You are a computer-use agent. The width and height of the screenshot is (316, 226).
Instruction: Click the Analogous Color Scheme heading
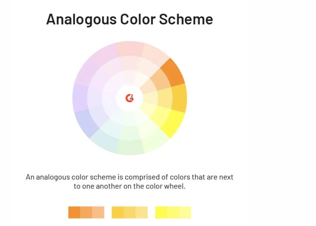(130, 20)
